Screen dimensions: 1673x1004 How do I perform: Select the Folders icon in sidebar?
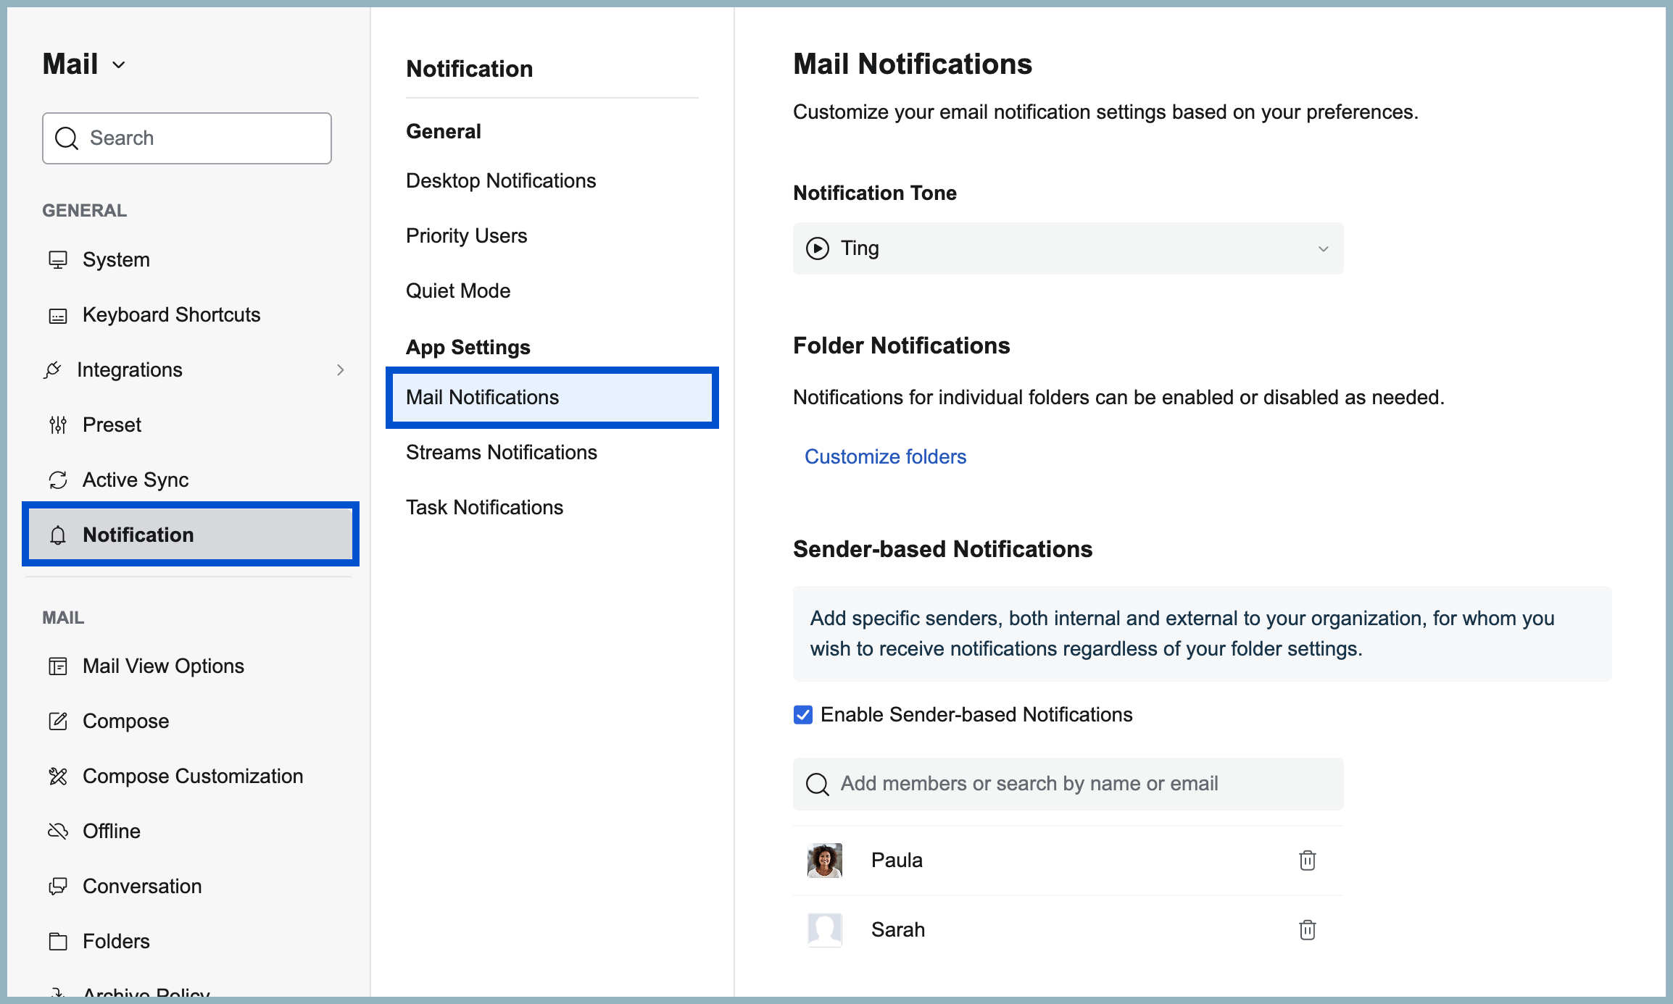pos(58,941)
